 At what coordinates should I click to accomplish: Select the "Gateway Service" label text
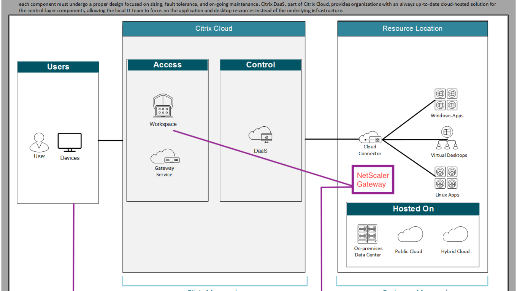coord(164,171)
